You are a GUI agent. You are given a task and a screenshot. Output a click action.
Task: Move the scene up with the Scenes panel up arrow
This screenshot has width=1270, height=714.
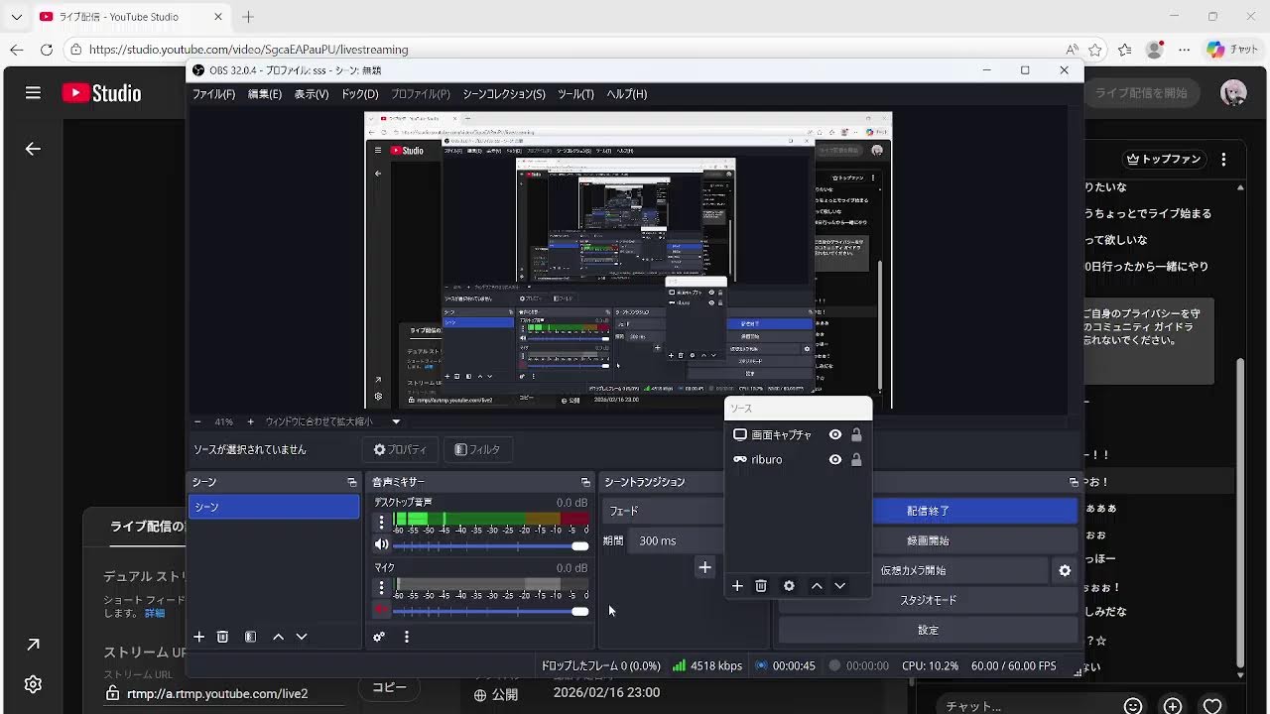pos(278,637)
